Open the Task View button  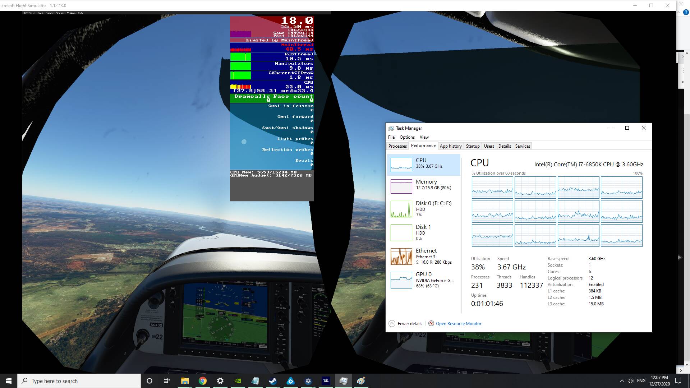167,381
